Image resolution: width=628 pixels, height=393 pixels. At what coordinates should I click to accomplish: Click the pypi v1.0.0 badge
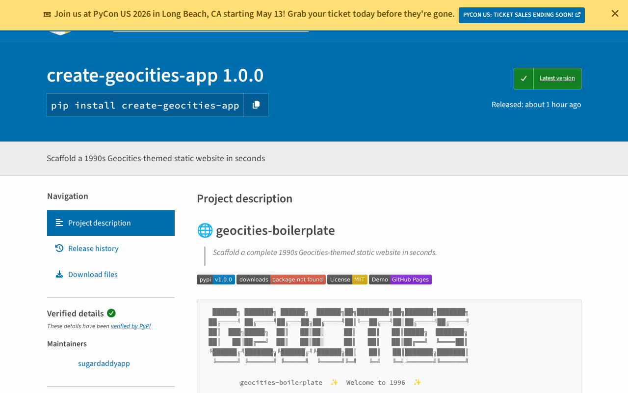click(216, 280)
